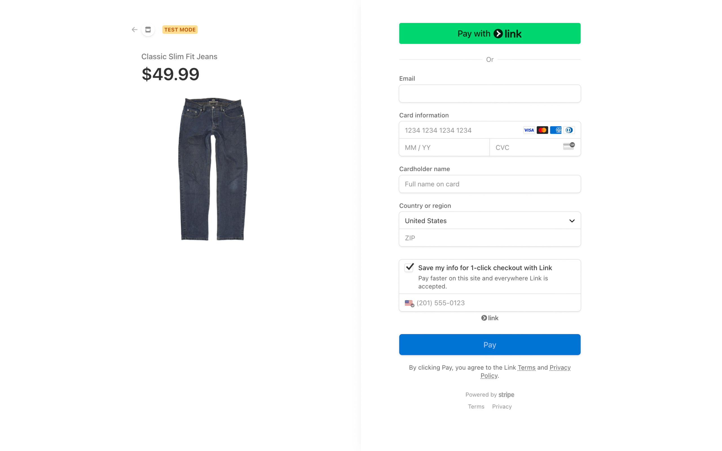Click the country dropdown chevron arrow
722x451 pixels.
(x=572, y=221)
